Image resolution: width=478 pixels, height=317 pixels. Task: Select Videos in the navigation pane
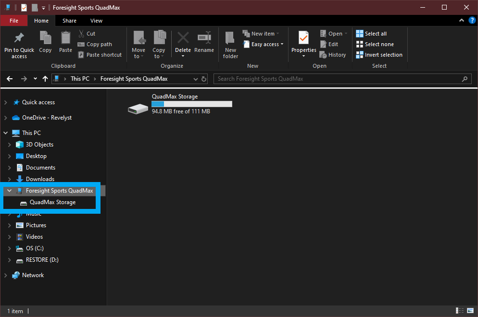click(34, 237)
